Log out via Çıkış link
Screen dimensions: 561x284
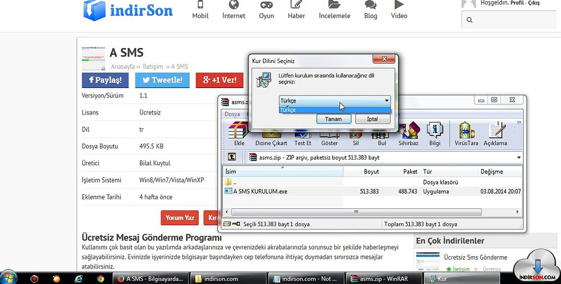[x=534, y=3]
